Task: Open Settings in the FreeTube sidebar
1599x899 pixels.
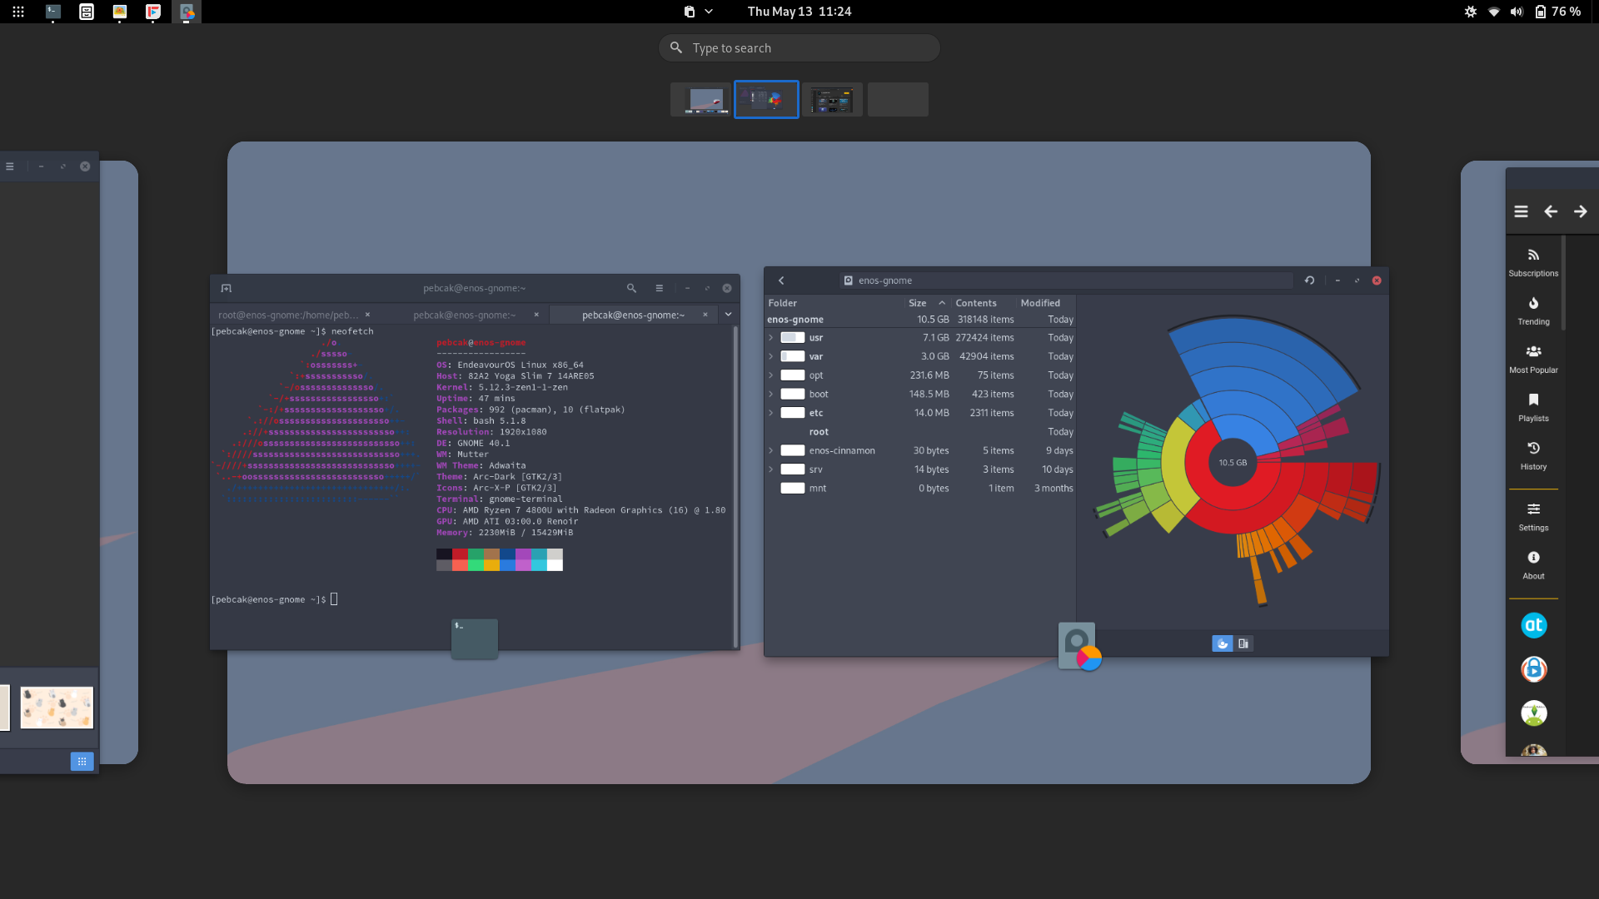Action: [x=1533, y=516]
